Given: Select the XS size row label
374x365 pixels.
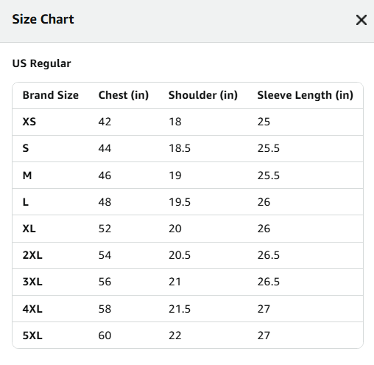Looking at the screenshot, I should (29, 122).
